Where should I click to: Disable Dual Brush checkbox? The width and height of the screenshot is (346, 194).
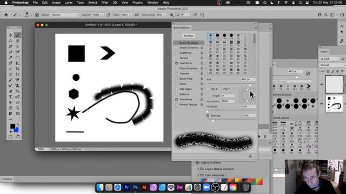(x=177, y=63)
